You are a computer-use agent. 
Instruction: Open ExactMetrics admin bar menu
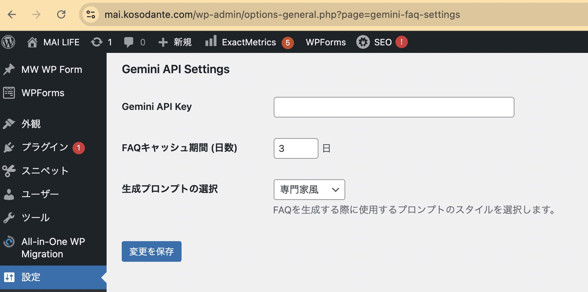tap(249, 42)
